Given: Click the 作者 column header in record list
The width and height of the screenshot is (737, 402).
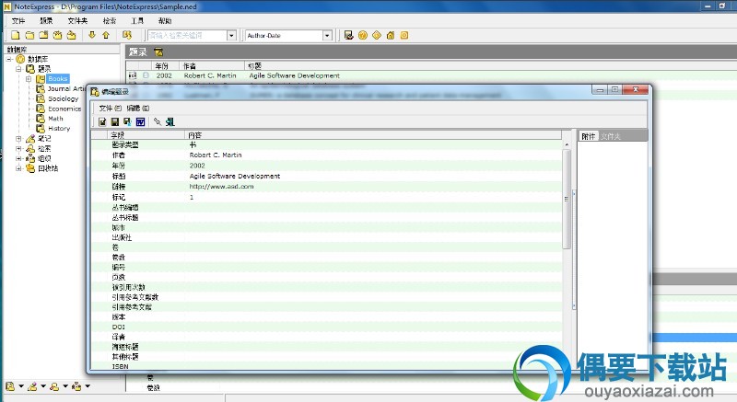Looking at the screenshot, I should (x=212, y=66).
